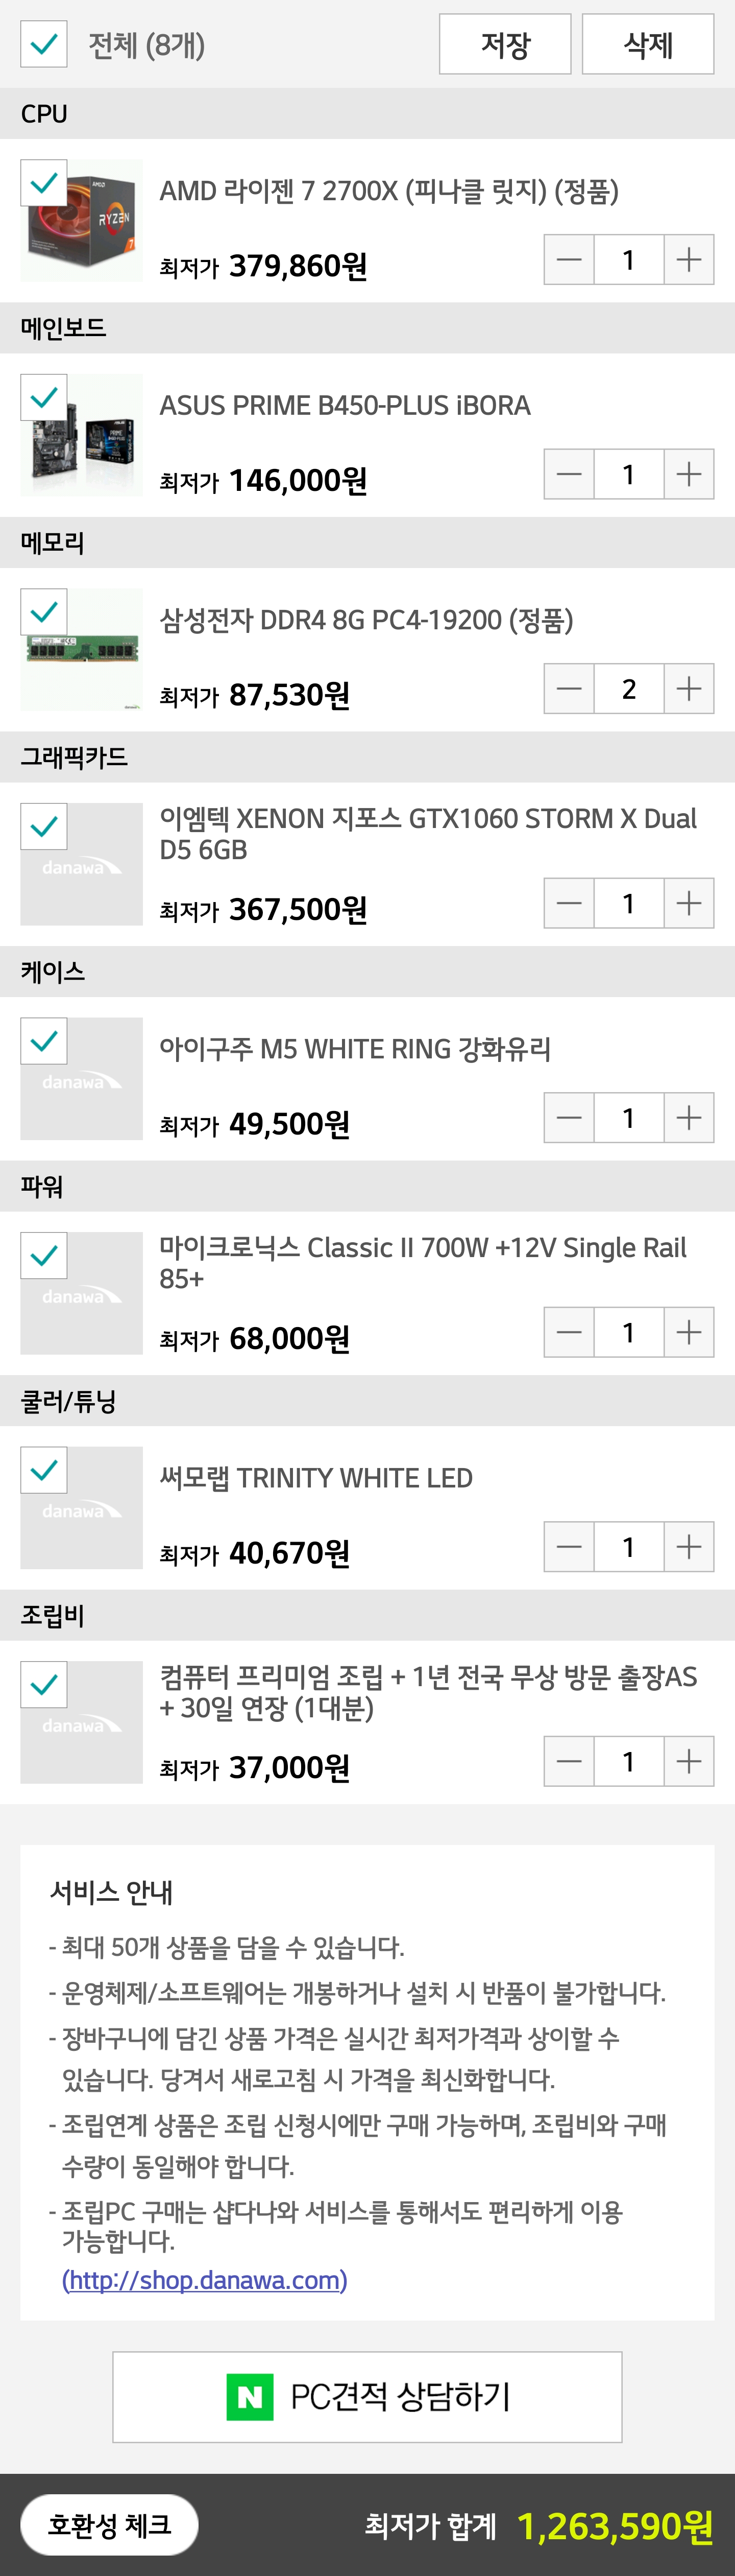Image resolution: width=735 pixels, height=2576 pixels.
Task: Click minus icon for 컴퓨터 프리미엄 조립 service
Action: pyautogui.click(x=569, y=1761)
